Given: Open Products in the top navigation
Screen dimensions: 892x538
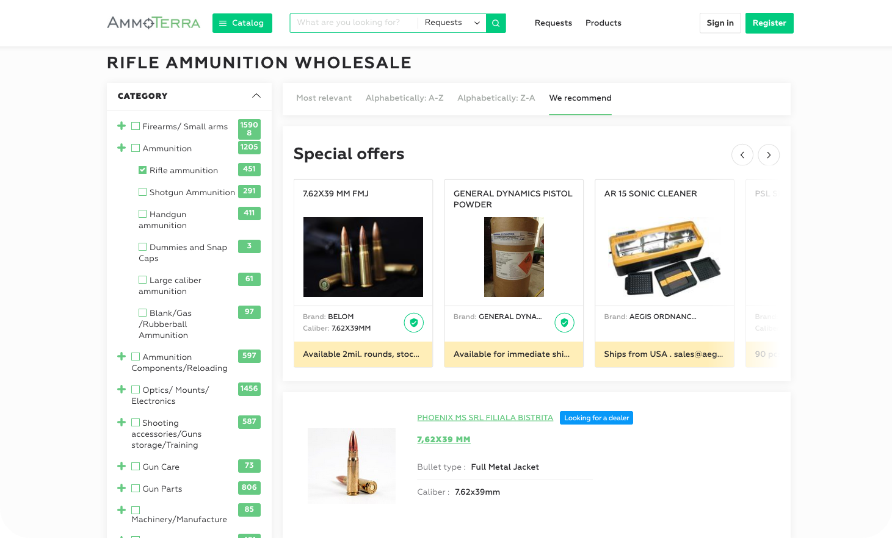Looking at the screenshot, I should click(x=603, y=23).
